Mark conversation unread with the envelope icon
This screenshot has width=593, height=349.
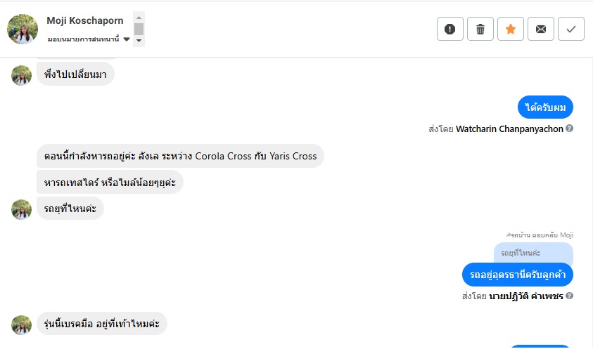pos(541,29)
